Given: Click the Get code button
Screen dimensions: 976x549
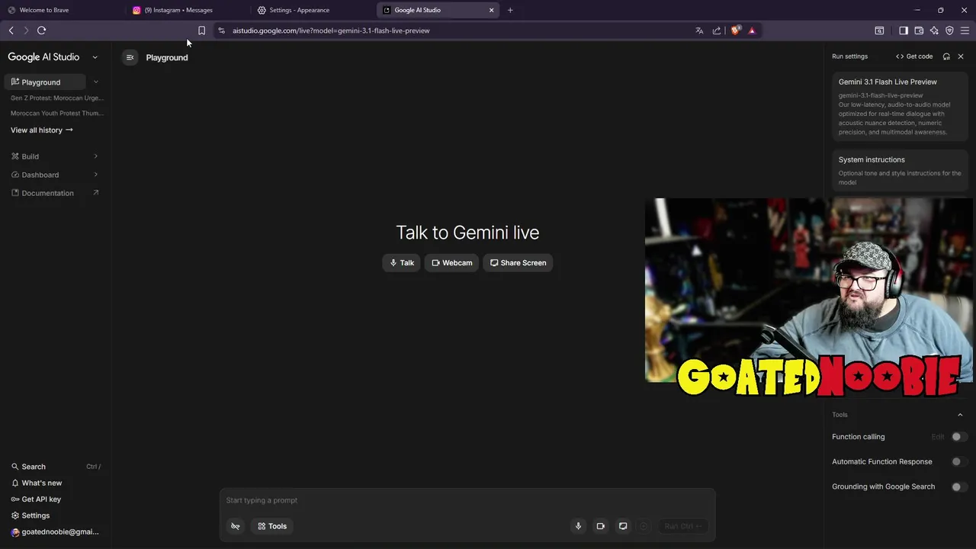Looking at the screenshot, I should pos(914,56).
